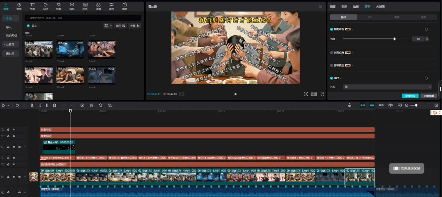This screenshot has height=197, width=442.
Task: Switch to the 动画 animation tab
Action: click(356, 7)
